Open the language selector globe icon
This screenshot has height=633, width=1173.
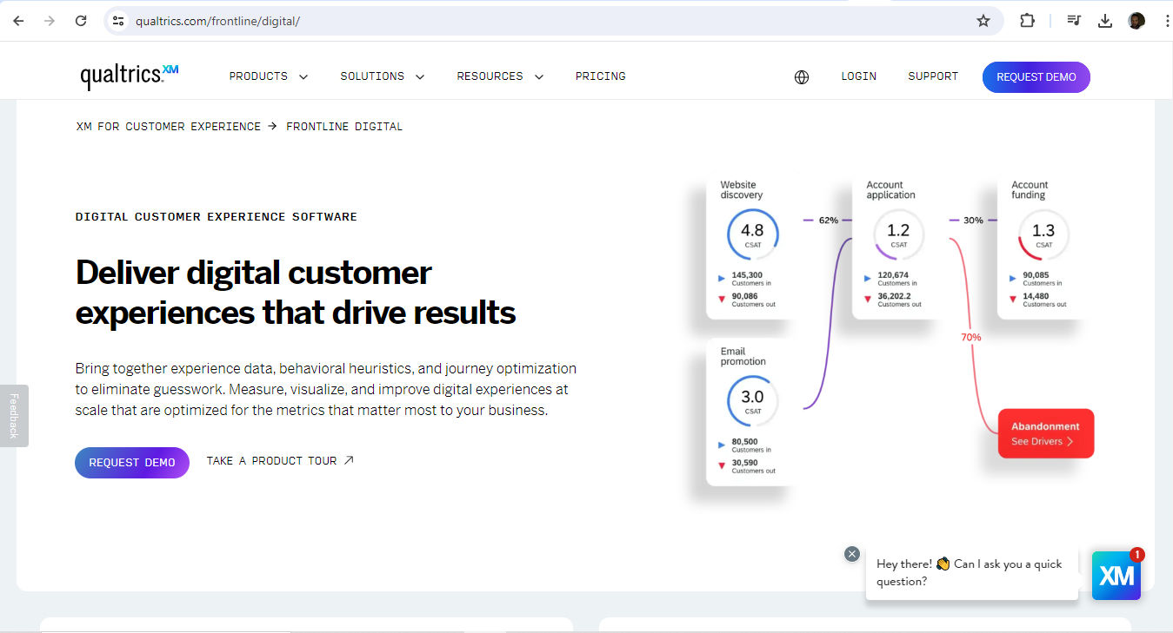[801, 76]
